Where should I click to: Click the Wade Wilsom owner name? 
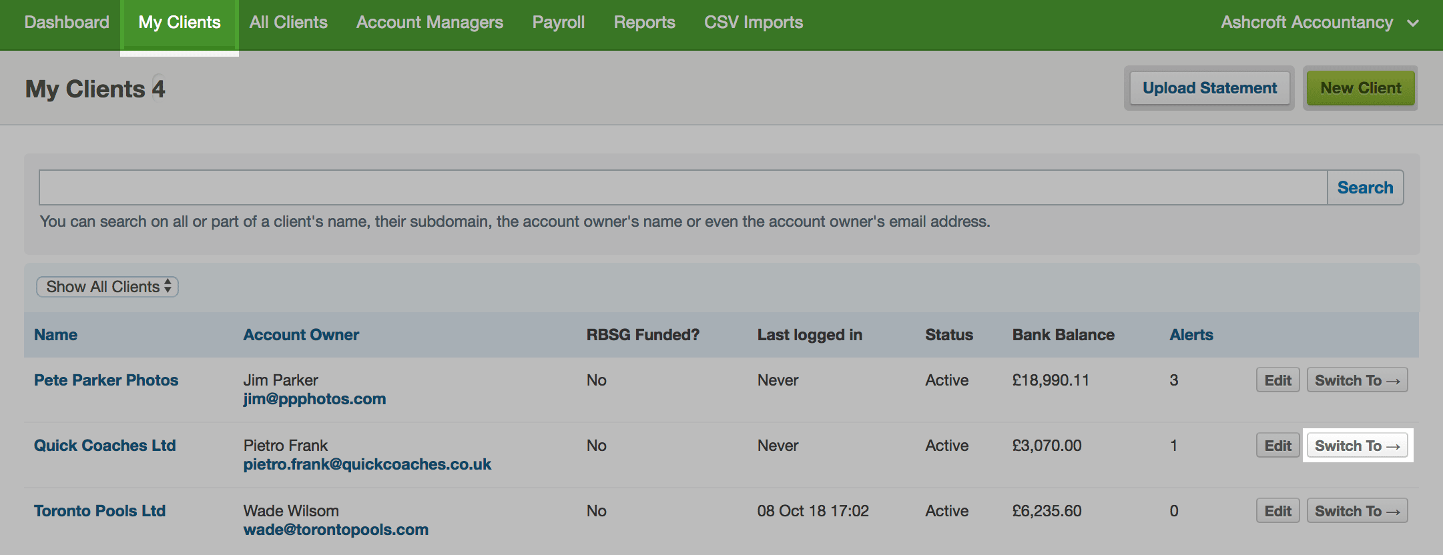[x=291, y=511]
